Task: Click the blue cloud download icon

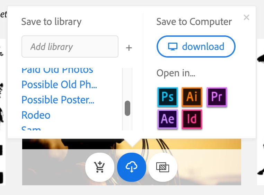Action: [x=132, y=167]
